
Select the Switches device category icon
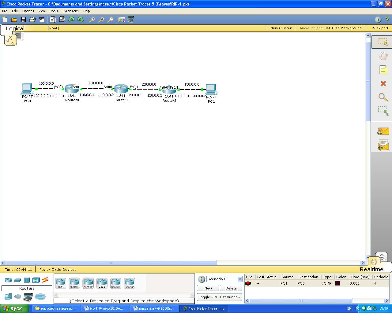[x=17, y=280]
